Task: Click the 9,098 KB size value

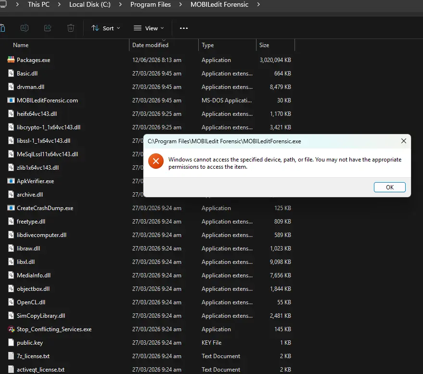Action: [281, 262]
